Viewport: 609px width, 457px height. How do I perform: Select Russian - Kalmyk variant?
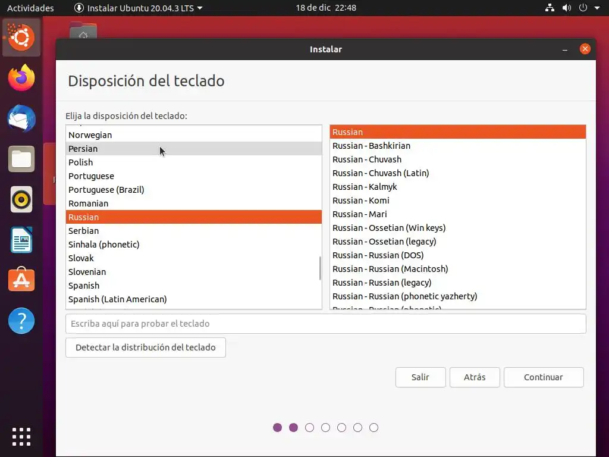click(458, 187)
